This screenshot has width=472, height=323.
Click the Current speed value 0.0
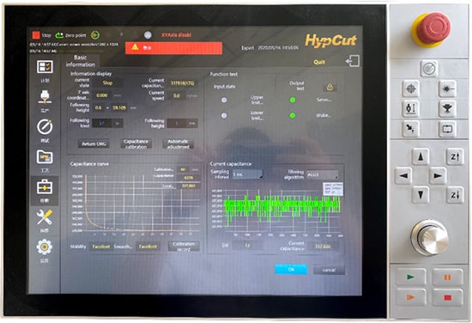tap(177, 95)
